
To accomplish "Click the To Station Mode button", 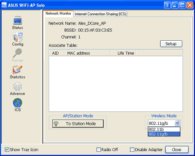I will pyautogui.click(x=78, y=124).
